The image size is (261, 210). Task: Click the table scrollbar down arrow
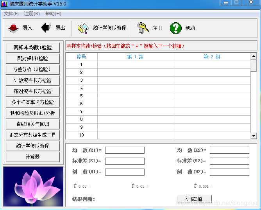pos(254,136)
